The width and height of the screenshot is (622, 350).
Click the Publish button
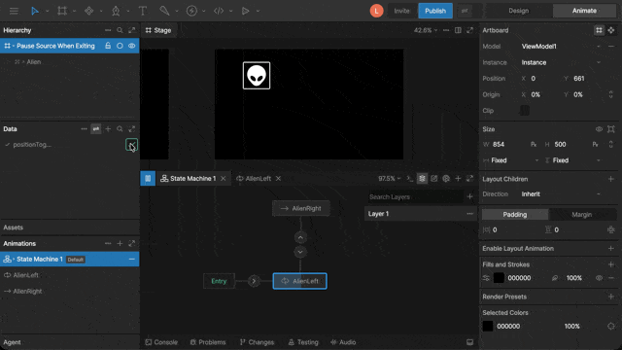click(435, 11)
